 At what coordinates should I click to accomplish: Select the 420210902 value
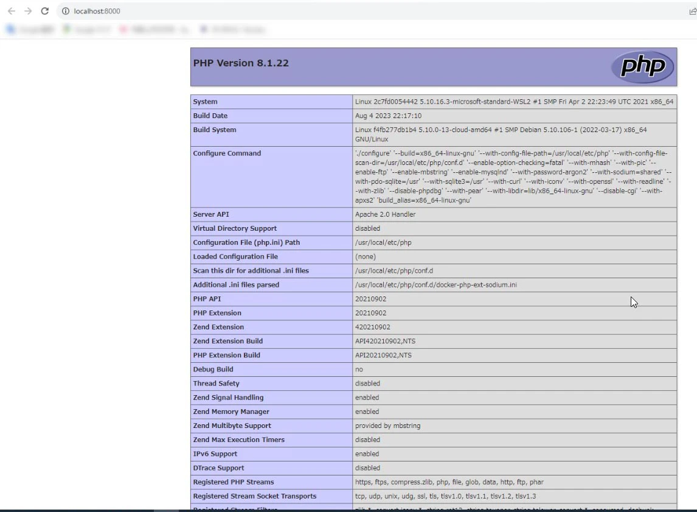[x=372, y=327]
